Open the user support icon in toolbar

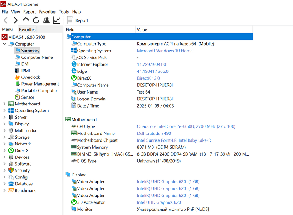tap(47, 20)
